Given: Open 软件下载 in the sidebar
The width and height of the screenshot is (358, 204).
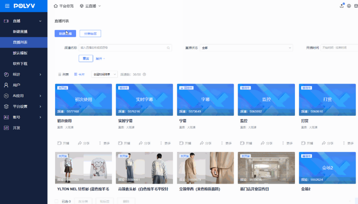Looking at the screenshot, I should pyautogui.click(x=20, y=64).
